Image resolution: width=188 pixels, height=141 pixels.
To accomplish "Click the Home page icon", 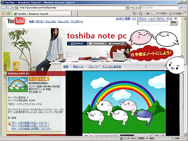I will click(x=134, y=13).
